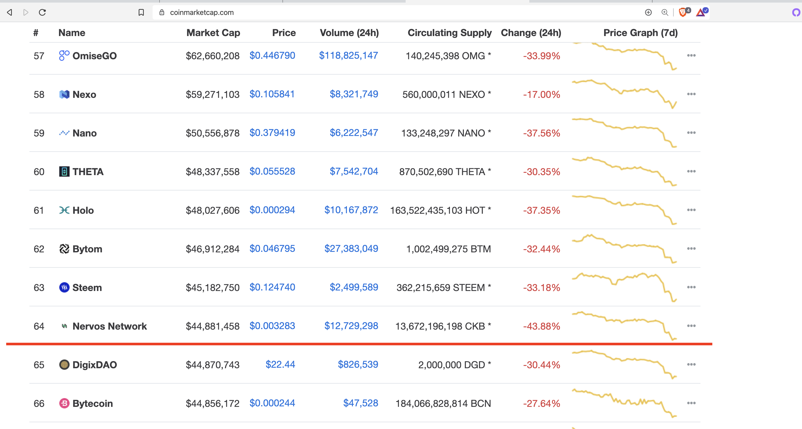Open more options for Holo row
Screen dimensions: 802x429
691,210
